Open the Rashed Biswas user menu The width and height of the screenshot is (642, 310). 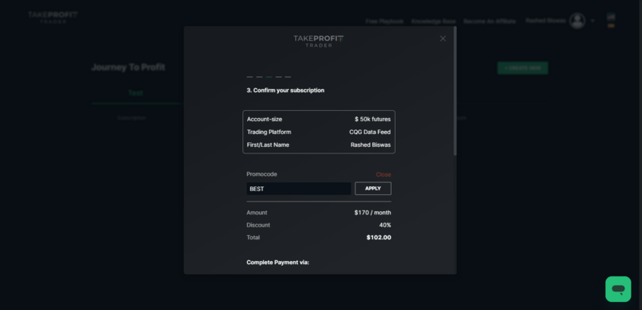coord(546,20)
